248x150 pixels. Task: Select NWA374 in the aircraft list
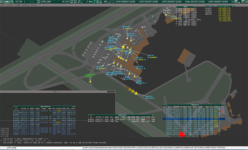click(x=208, y=14)
